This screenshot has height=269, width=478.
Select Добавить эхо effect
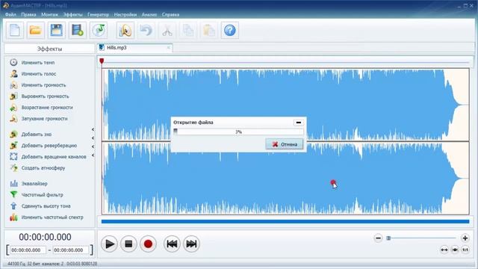[31, 134]
